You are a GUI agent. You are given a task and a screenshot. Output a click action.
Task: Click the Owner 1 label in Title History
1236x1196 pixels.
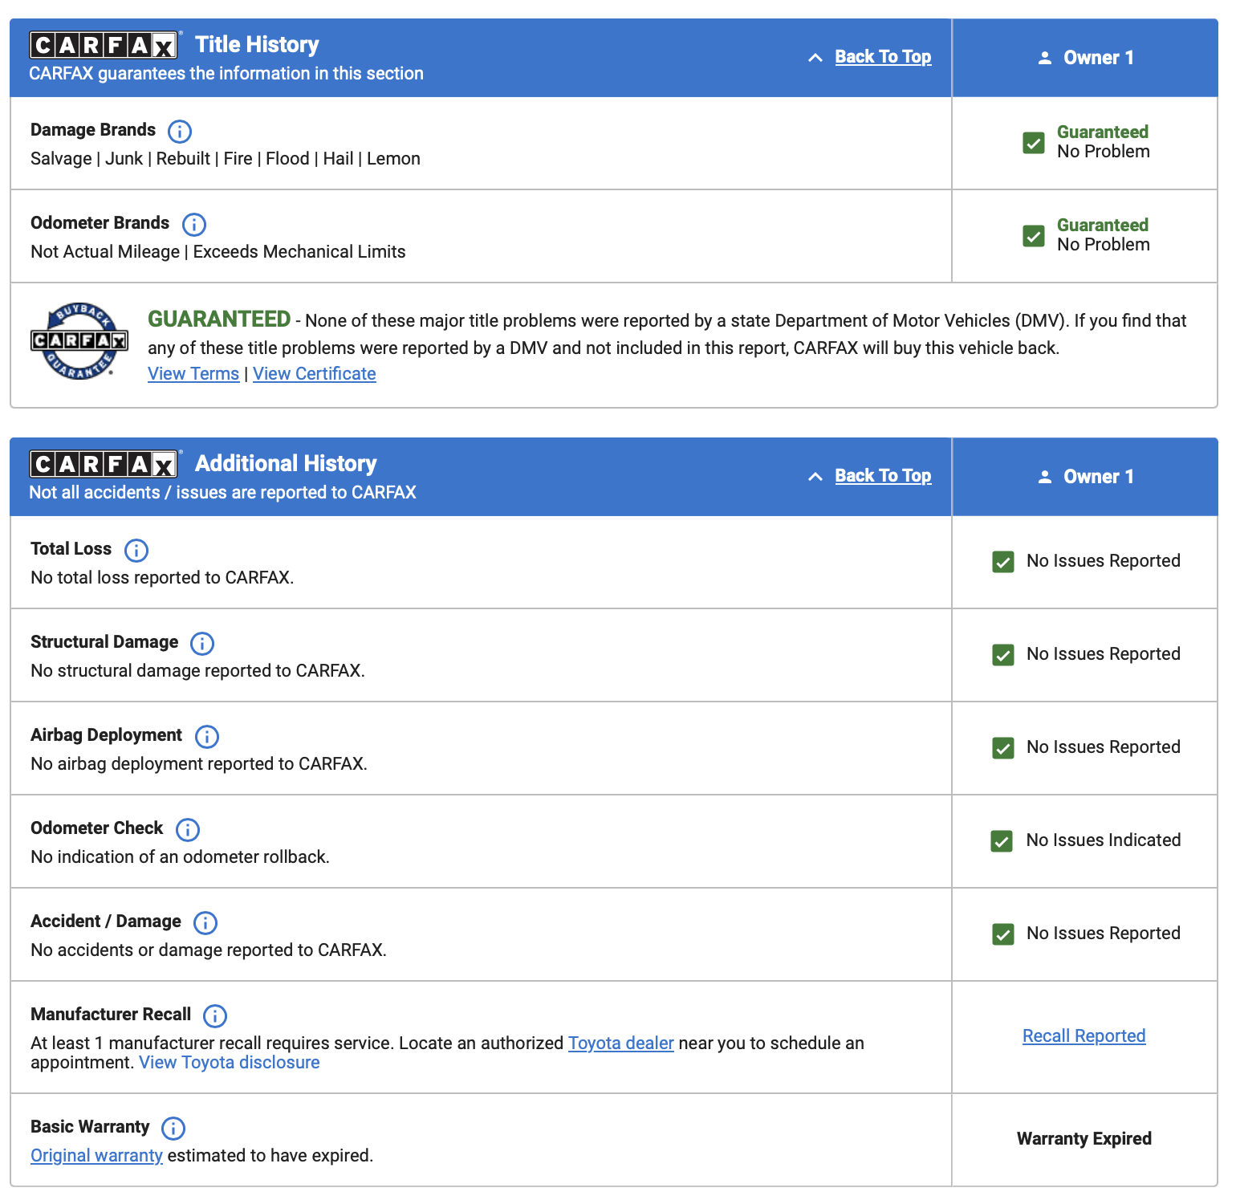[x=1099, y=58]
